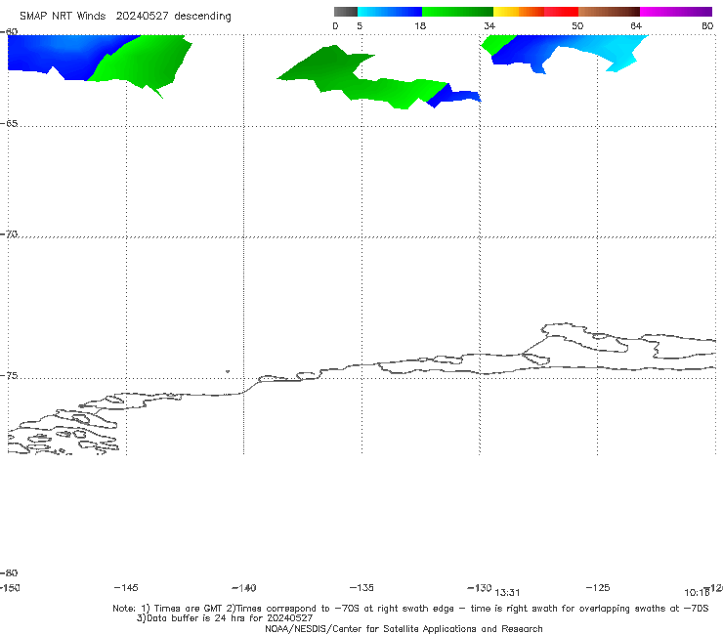Click the magenta segment of the wind color bar
723x635 pixels.
(676, 12)
